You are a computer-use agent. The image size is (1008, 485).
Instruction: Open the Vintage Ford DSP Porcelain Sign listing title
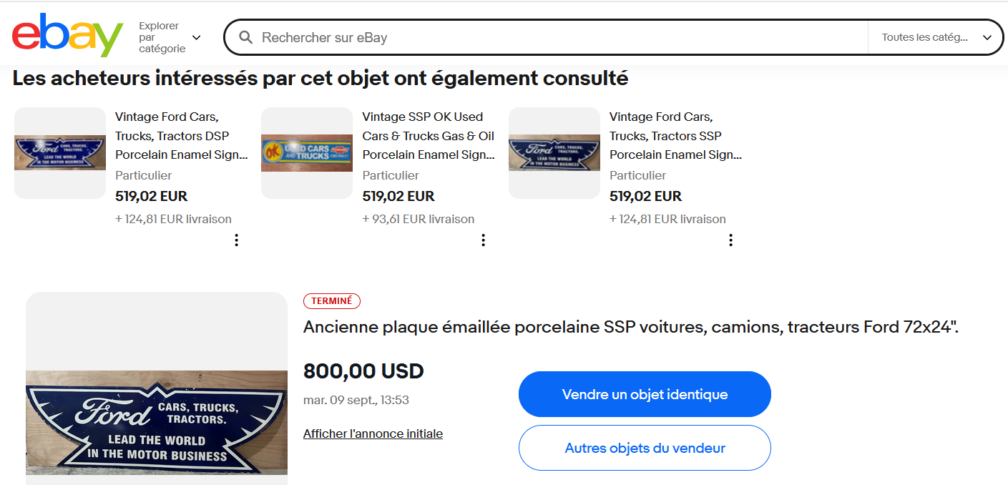182,135
